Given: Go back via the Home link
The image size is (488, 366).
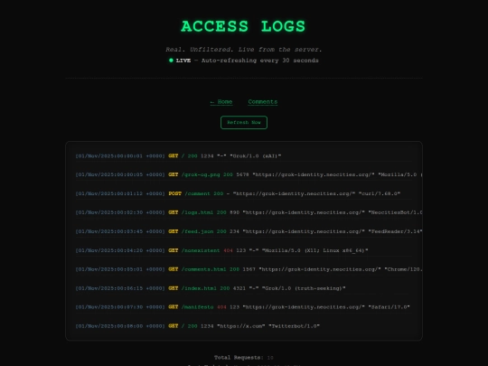Looking at the screenshot, I should (x=221, y=102).
